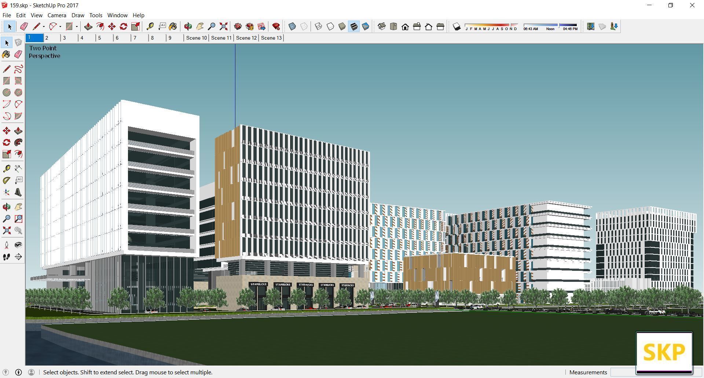Image resolution: width=704 pixels, height=378 pixels.
Task: Enable Shaded With Textures style
Action: [354, 26]
